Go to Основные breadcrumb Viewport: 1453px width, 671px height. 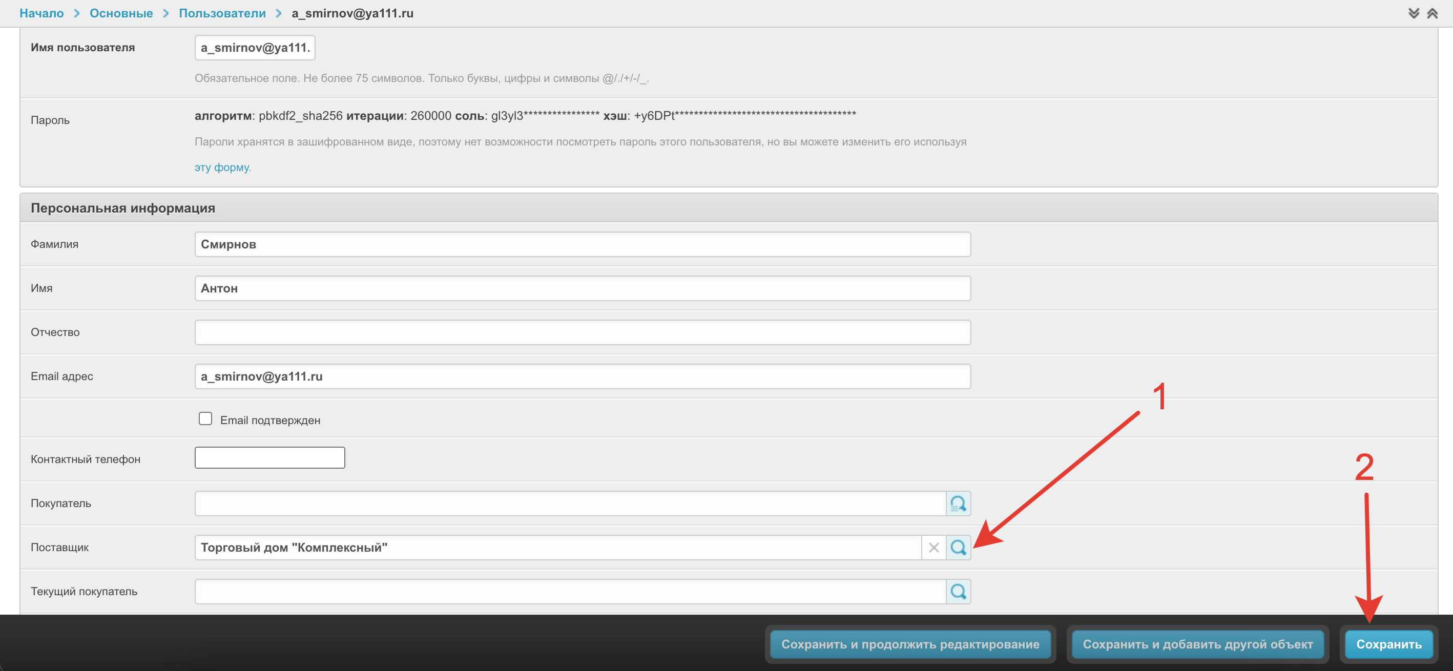(x=121, y=13)
